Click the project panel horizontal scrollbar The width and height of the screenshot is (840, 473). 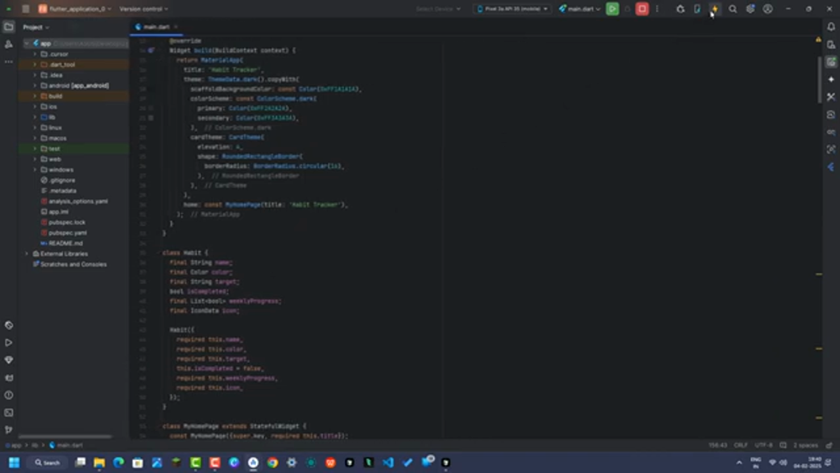[x=64, y=436]
